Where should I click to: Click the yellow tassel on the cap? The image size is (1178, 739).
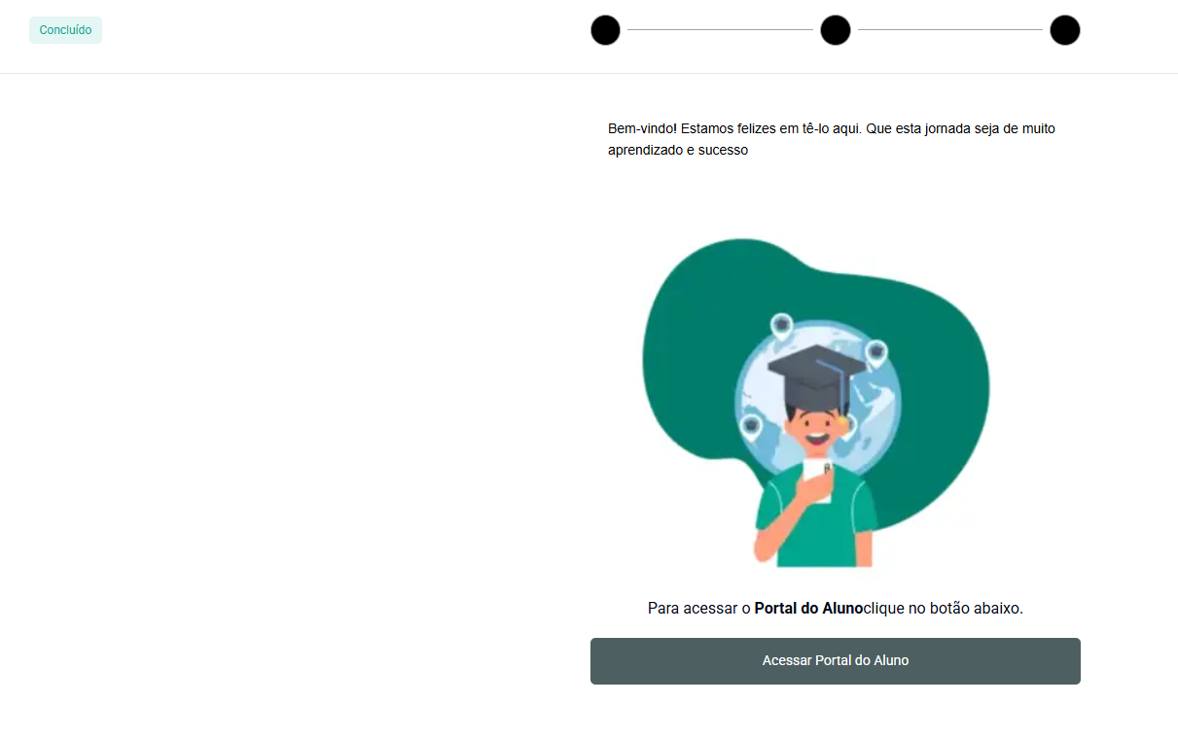tap(842, 421)
